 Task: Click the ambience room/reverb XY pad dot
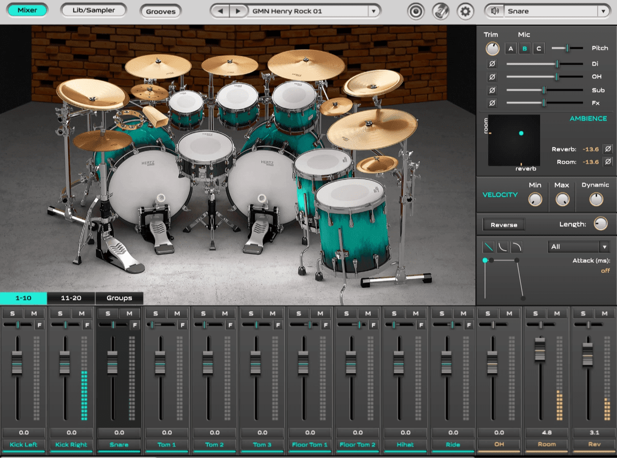(521, 133)
